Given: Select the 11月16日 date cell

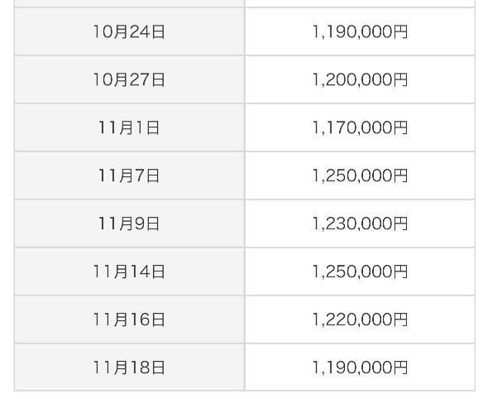Looking at the screenshot, I should pyautogui.click(x=129, y=320).
